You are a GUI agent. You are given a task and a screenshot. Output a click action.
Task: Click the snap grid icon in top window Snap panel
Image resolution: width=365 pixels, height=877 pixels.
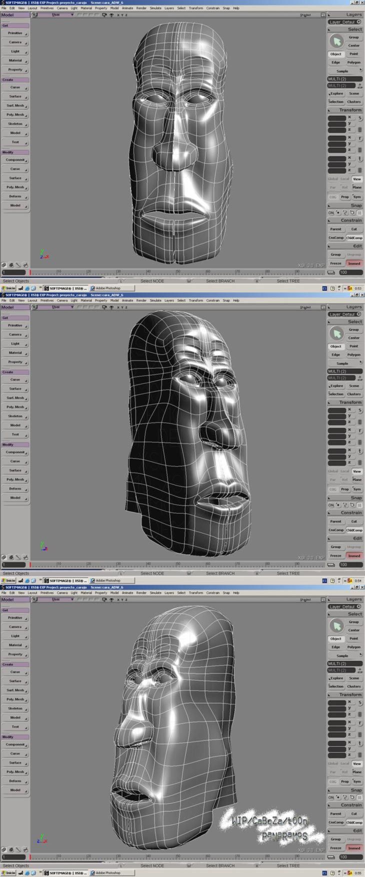[359, 213]
